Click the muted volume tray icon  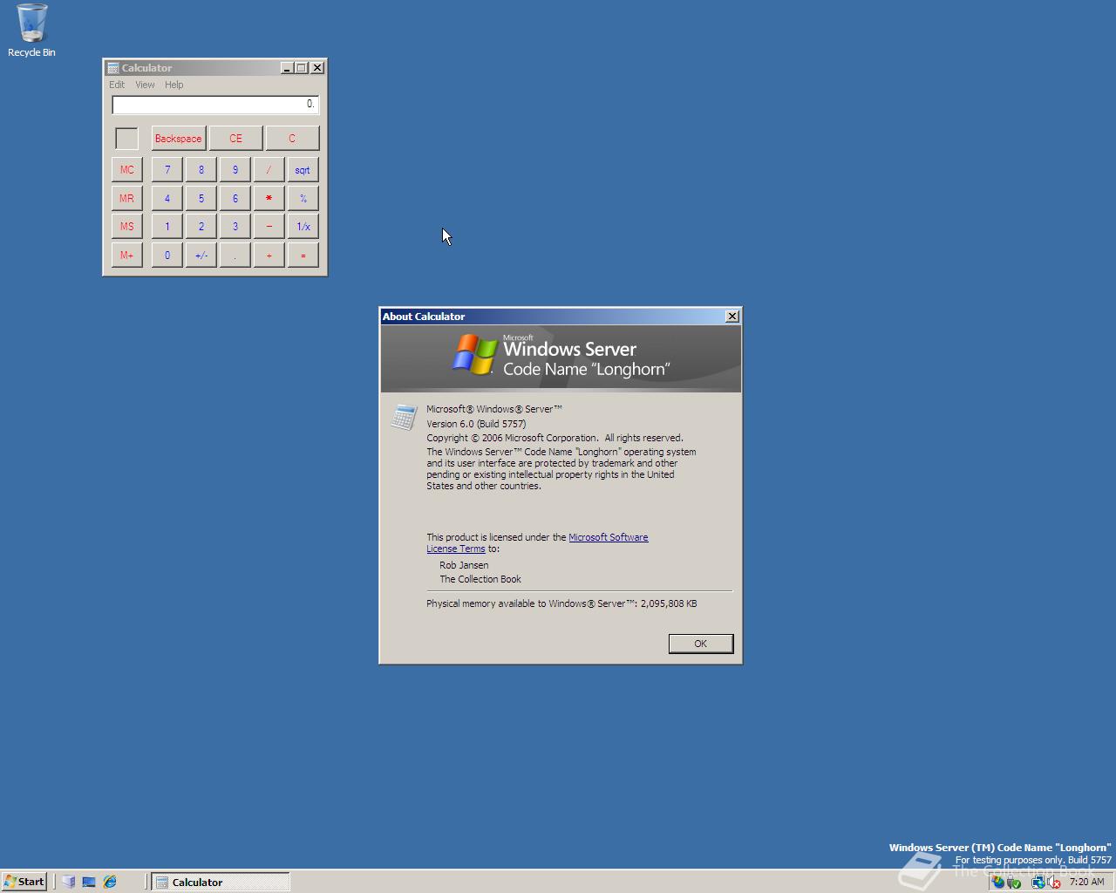pyautogui.click(x=1053, y=882)
